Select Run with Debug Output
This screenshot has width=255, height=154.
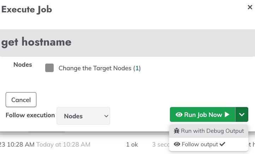(x=209, y=131)
